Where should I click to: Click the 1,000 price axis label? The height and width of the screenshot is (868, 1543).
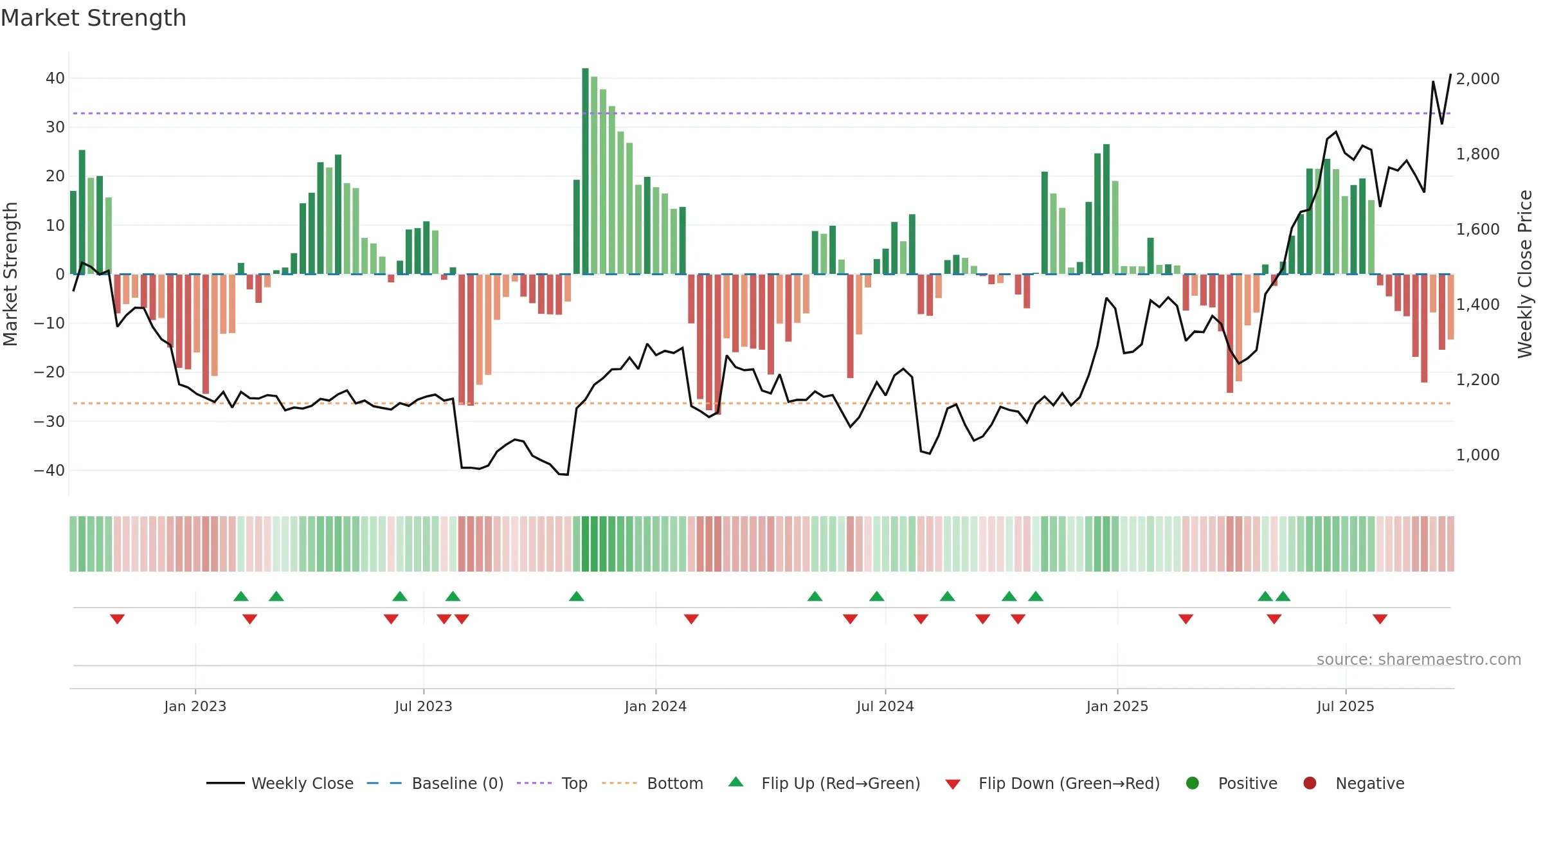1478,455
